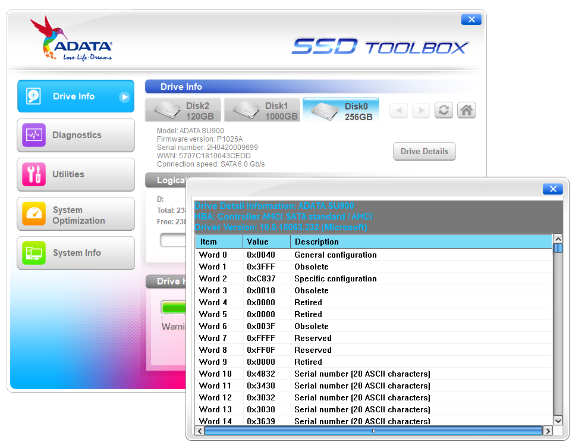This screenshot has height=448, width=585.
Task: Click the Driver Version line in dialog
Action: pos(281,227)
